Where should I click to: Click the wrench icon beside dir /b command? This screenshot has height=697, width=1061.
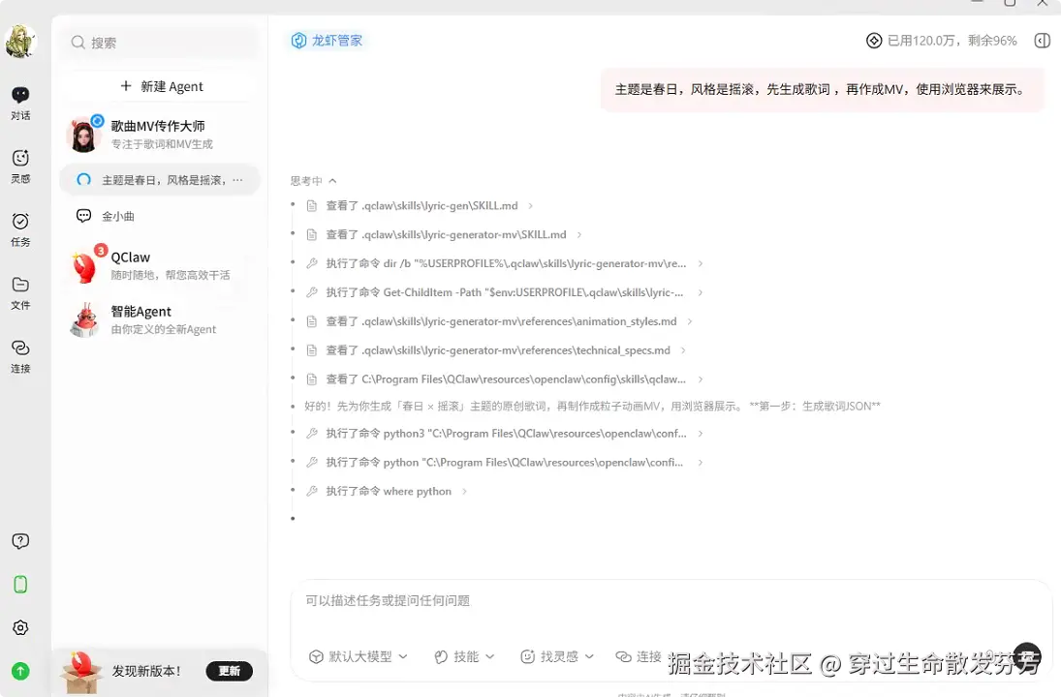click(312, 263)
